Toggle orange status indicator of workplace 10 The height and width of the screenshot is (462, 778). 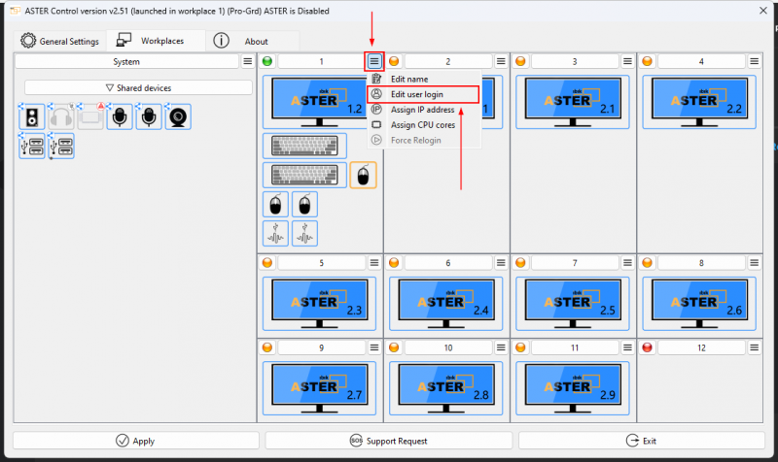[x=394, y=347]
